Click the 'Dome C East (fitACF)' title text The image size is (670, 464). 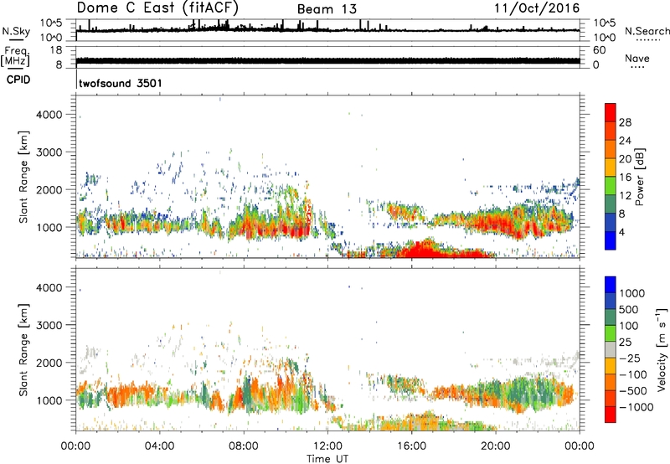pyautogui.click(x=157, y=8)
